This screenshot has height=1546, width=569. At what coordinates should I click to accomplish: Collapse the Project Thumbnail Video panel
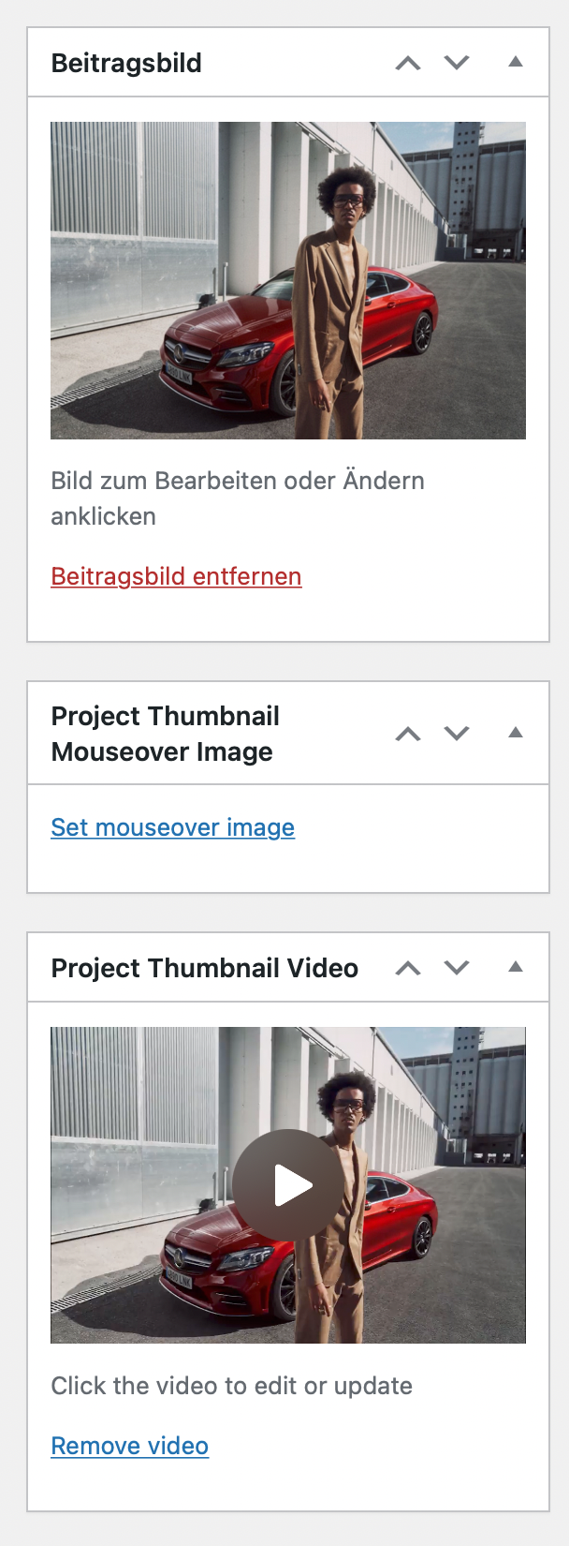tap(515, 967)
